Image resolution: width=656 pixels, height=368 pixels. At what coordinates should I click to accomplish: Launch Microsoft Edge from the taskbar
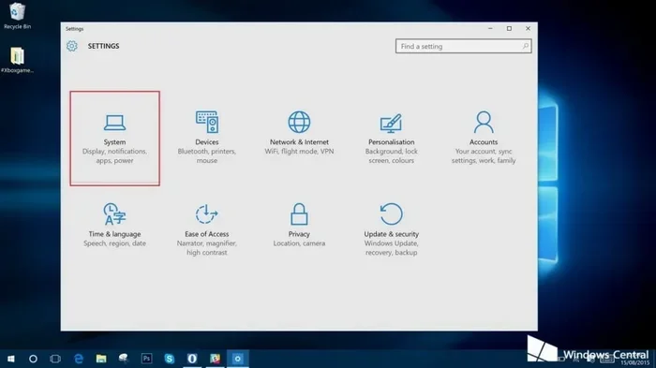pyautogui.click(x=78, y=359)
